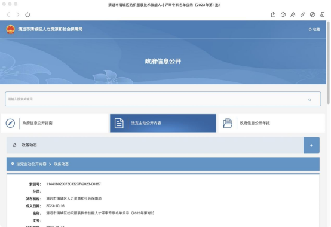Click the breadcrumb location pin icon

13,164
